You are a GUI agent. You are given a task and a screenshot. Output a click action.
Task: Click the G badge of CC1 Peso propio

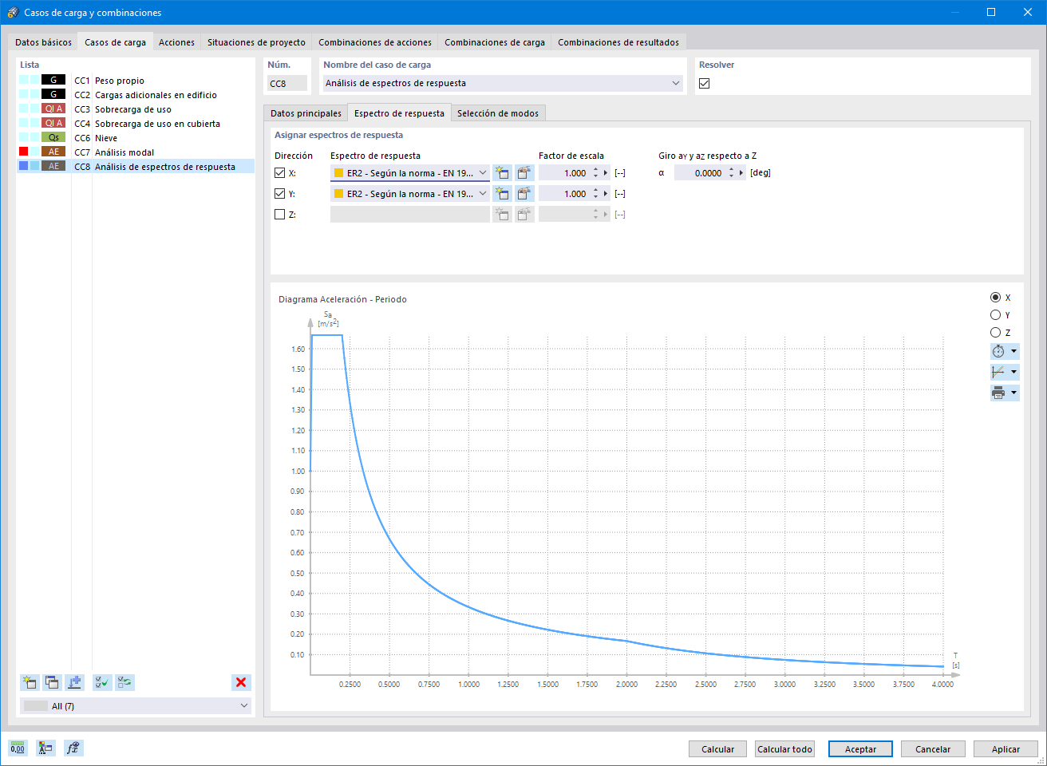53,80
